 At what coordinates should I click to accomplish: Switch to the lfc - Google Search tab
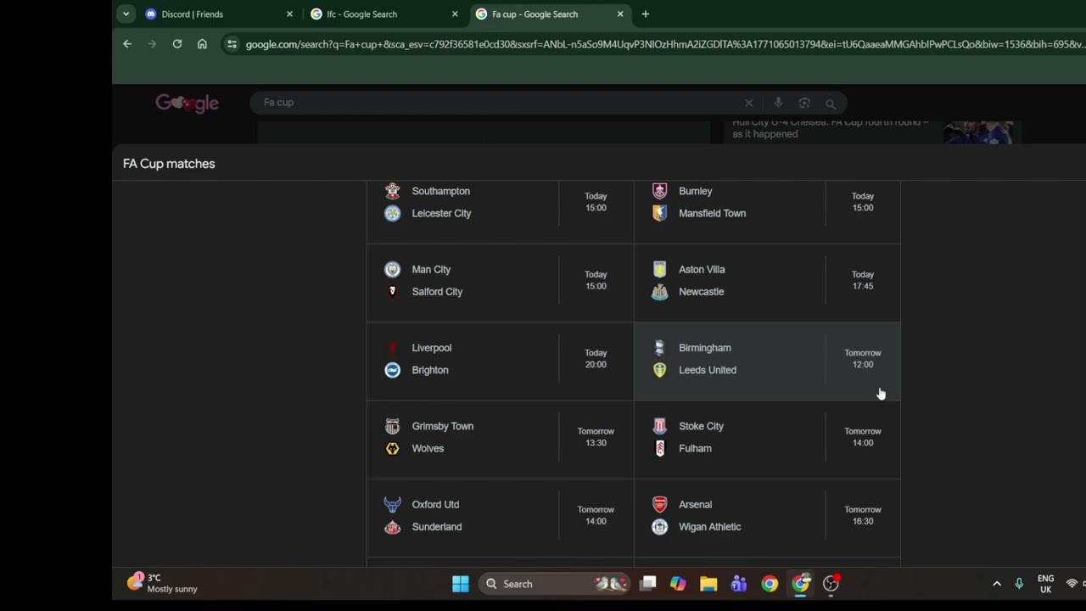coord(383,14)
